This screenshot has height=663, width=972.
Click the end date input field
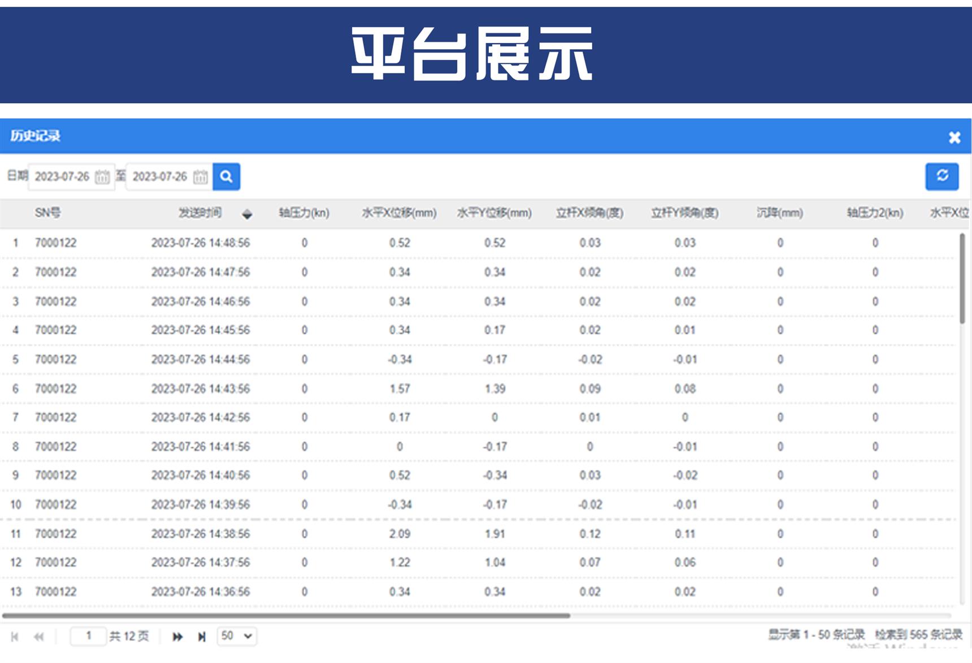coord(169,177)
